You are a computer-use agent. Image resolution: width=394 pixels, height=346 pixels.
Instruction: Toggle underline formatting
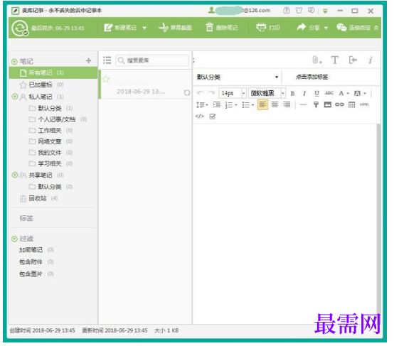(x=316, y=93)
